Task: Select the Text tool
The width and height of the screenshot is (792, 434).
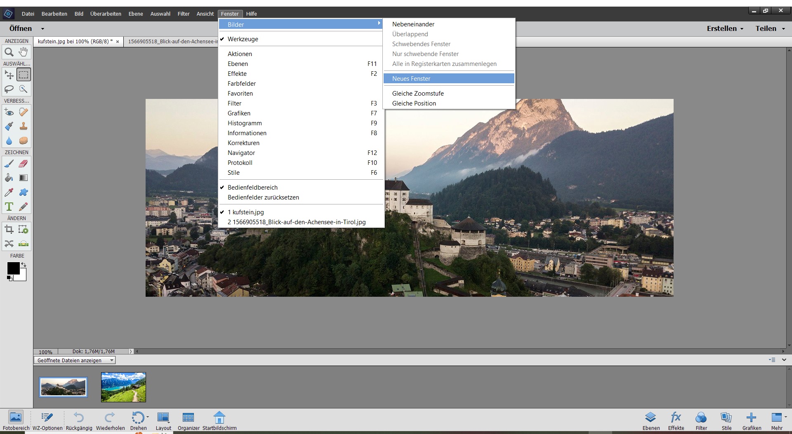Action: (x=9, y=206)
